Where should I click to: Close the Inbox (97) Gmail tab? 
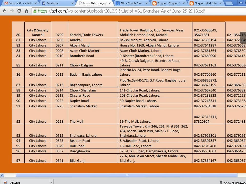click(x=36, y=3)
